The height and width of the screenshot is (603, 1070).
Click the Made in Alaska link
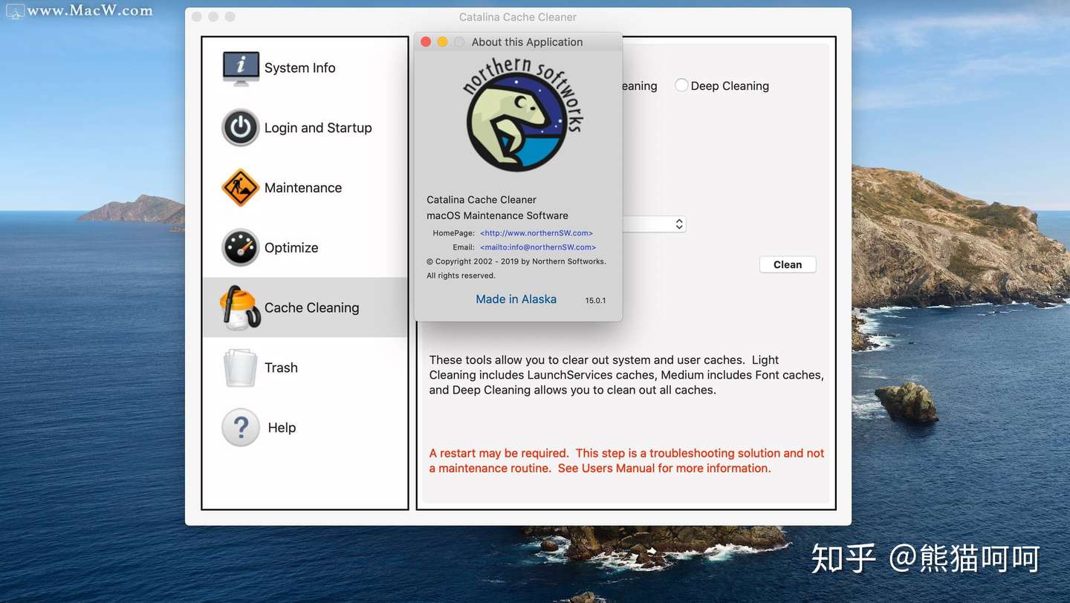pos(516,299)
